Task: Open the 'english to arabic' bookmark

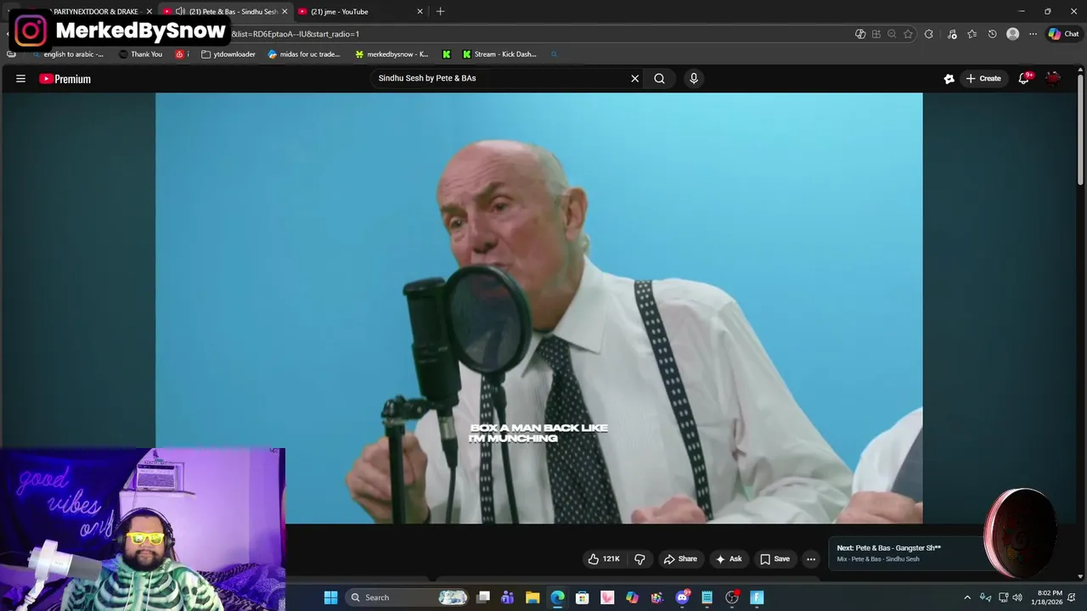Action: pyautogui.click(x=66, y=54)
